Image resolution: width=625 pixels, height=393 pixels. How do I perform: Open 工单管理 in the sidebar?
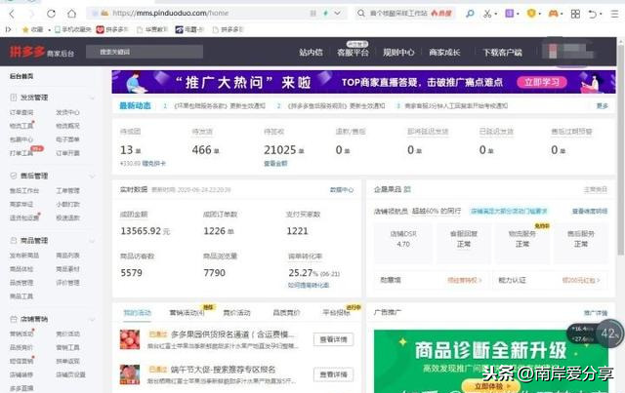[67, 191]
